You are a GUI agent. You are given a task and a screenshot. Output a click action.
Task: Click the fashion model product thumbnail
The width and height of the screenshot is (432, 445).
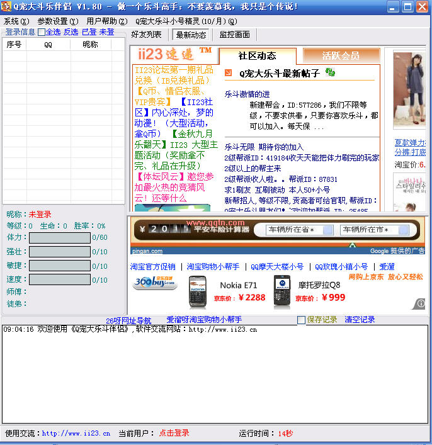tap(409, 90)
